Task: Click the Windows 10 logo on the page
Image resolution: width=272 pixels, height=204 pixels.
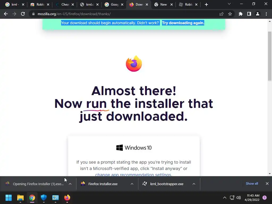Action: pyautogui.click(x=134, y=148)
